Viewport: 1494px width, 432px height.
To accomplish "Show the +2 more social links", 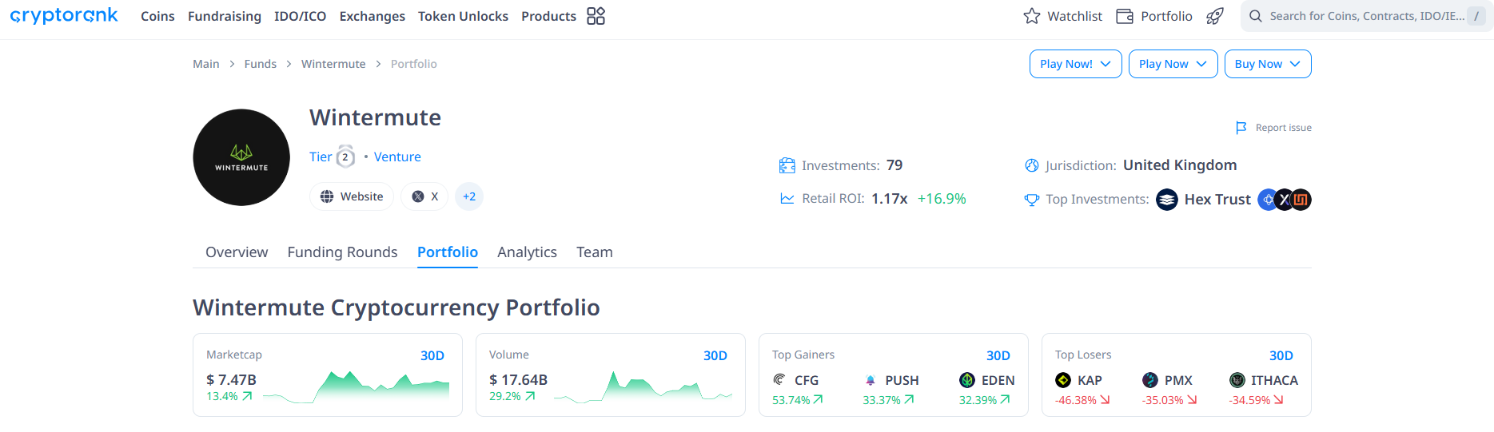I will (x=469, y=196).
